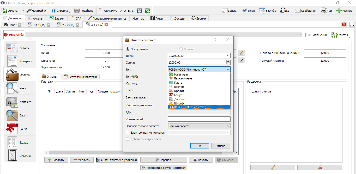Choose Кредит in type list
356x174 pixels.
(x=199, y=91)
